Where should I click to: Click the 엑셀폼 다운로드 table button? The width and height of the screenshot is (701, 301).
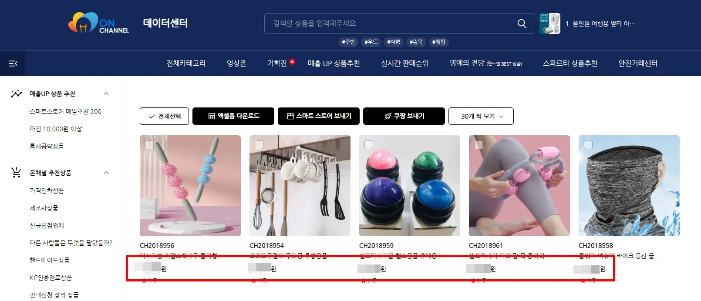click(x=233, y=116)
